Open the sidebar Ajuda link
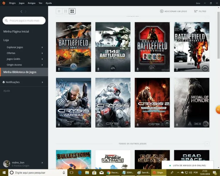This screenshot has height=176, width=220. tap(6, 91)
